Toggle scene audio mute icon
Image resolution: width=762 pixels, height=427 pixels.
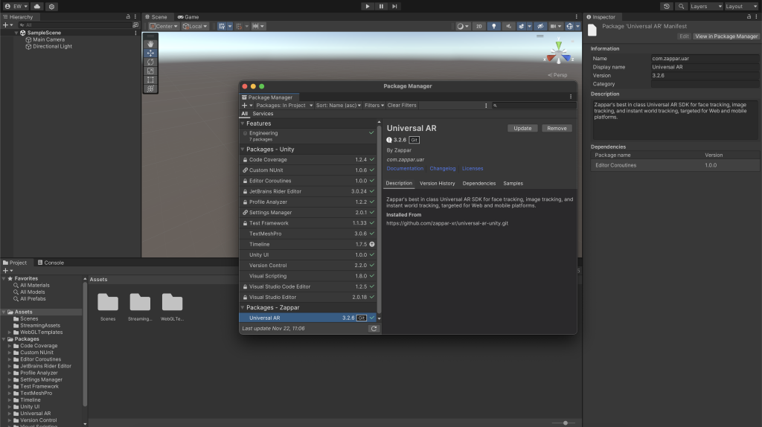click(508, 26)
